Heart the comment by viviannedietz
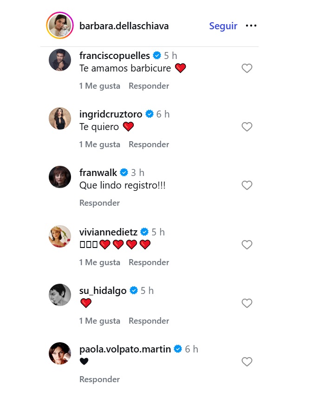The width and height of the screenshot is (325, 404). pos(247,245)
